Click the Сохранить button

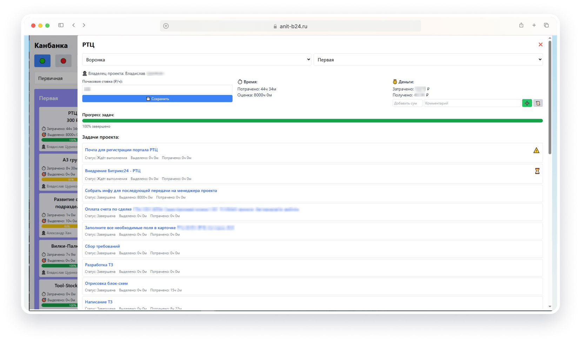click(x=157, y=99)
